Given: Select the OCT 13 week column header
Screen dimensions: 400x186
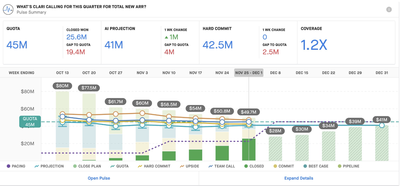Looking at the screenshot, I should 62,73.
